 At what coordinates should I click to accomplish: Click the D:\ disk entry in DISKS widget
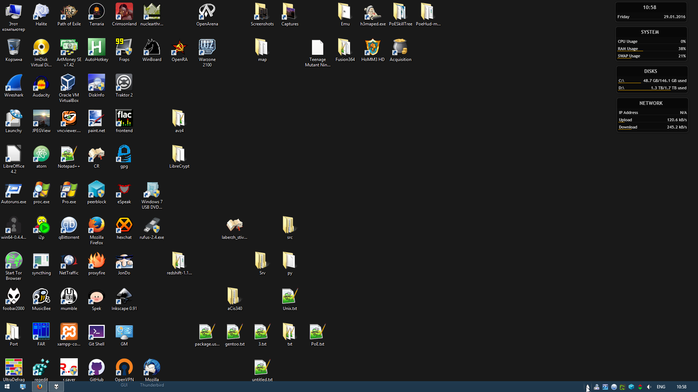click(652, 88)
